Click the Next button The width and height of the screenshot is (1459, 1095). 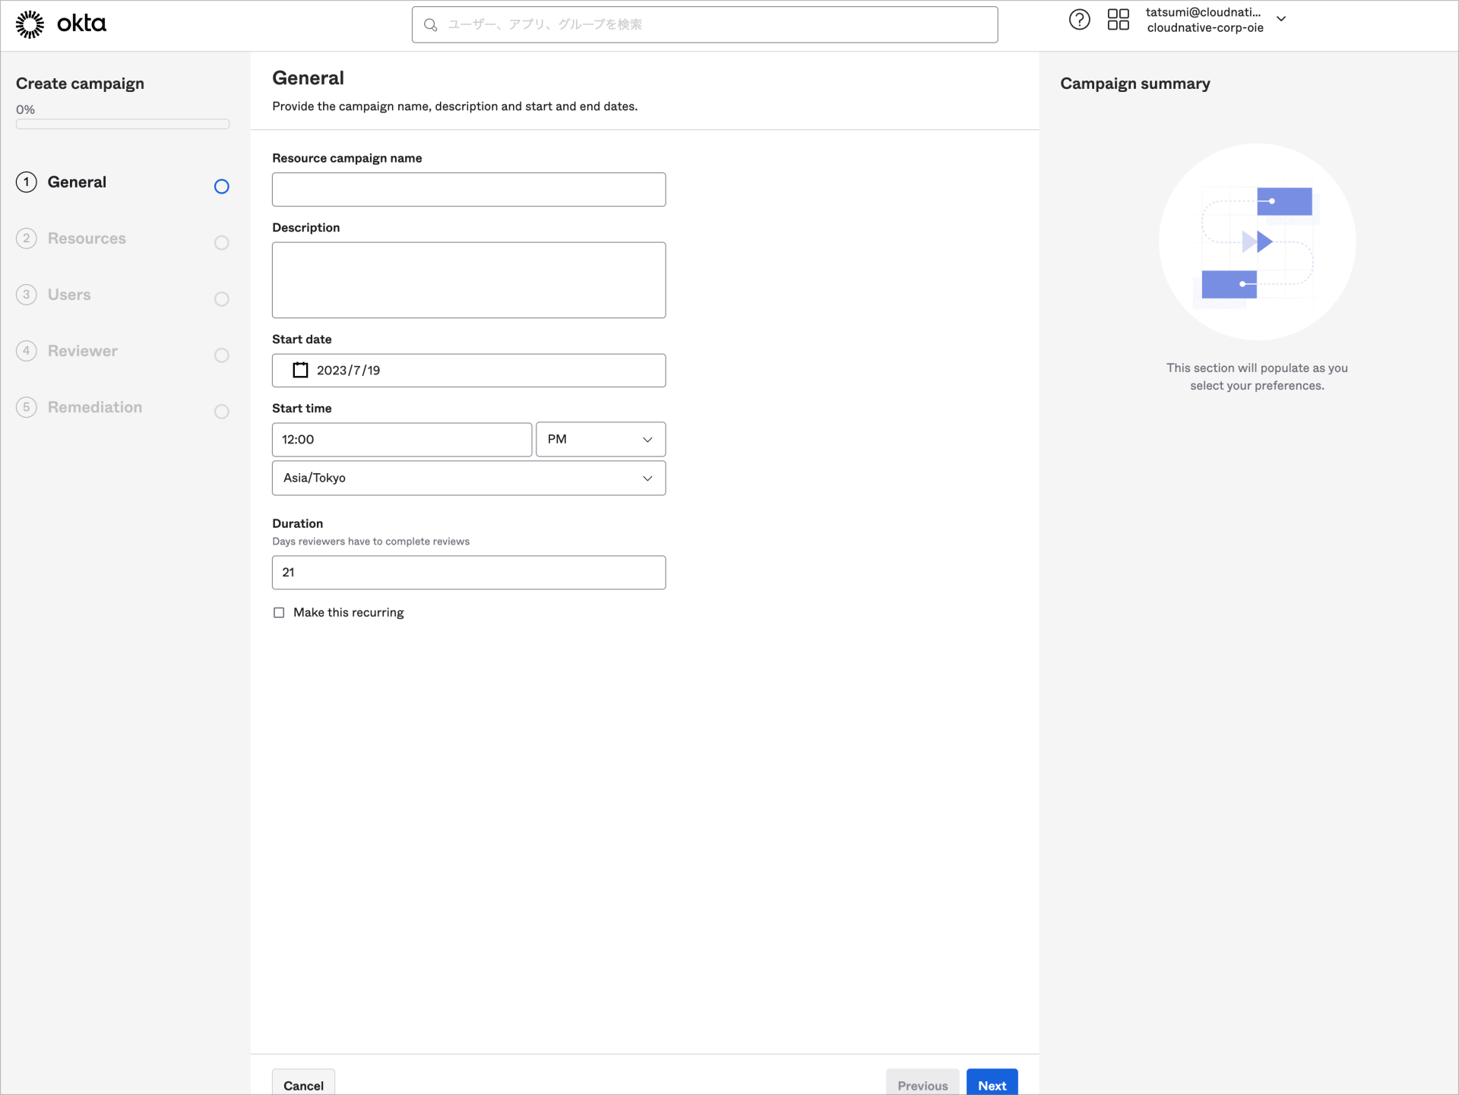click(x=991, y=1084)
